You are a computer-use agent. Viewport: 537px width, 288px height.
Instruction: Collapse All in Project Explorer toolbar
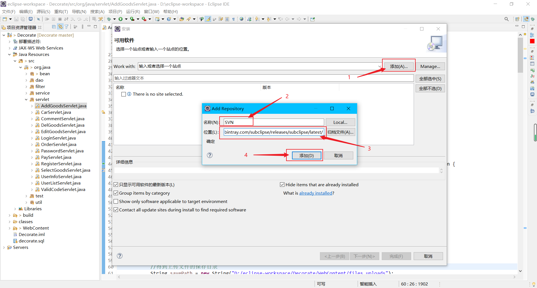[x=54, y=27]
